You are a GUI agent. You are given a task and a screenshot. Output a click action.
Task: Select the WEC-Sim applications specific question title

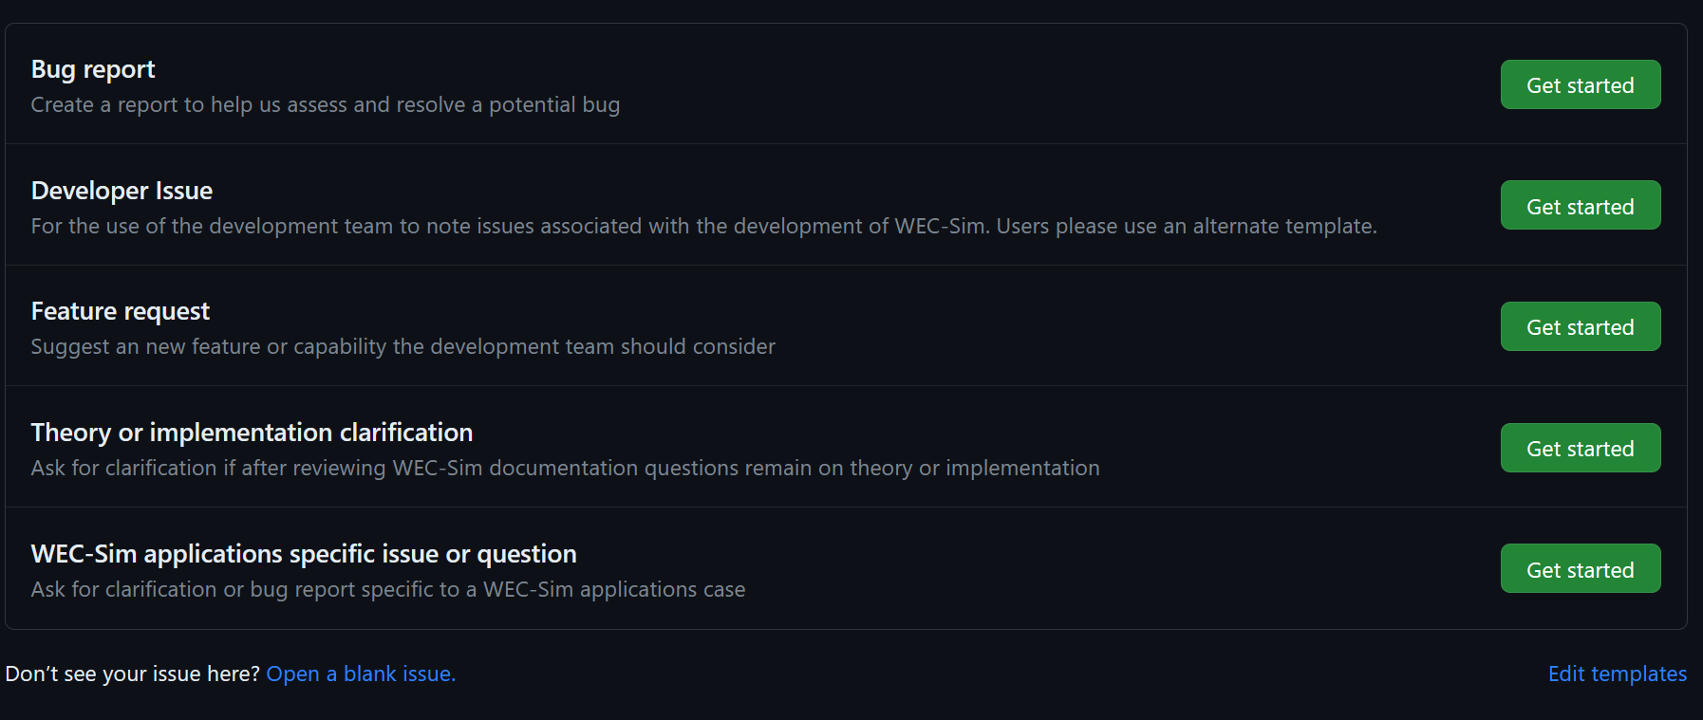tap(304, 553)
